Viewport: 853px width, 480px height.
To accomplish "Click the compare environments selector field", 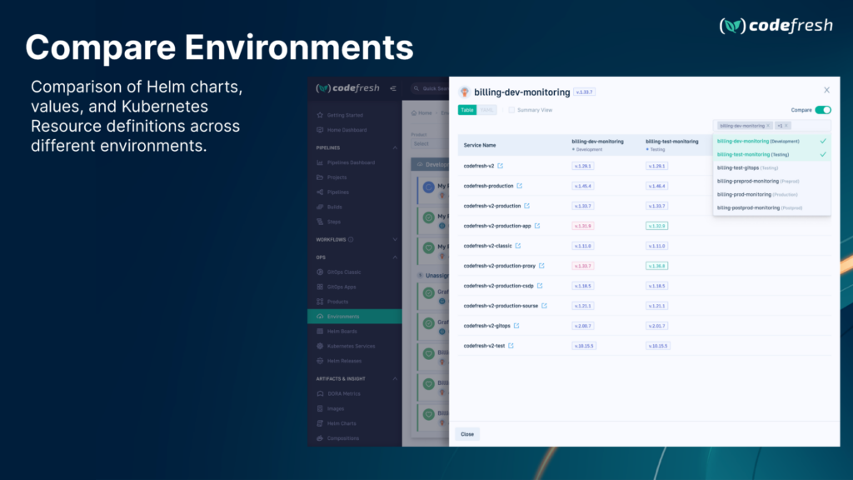I will click(x=772, y=126).
